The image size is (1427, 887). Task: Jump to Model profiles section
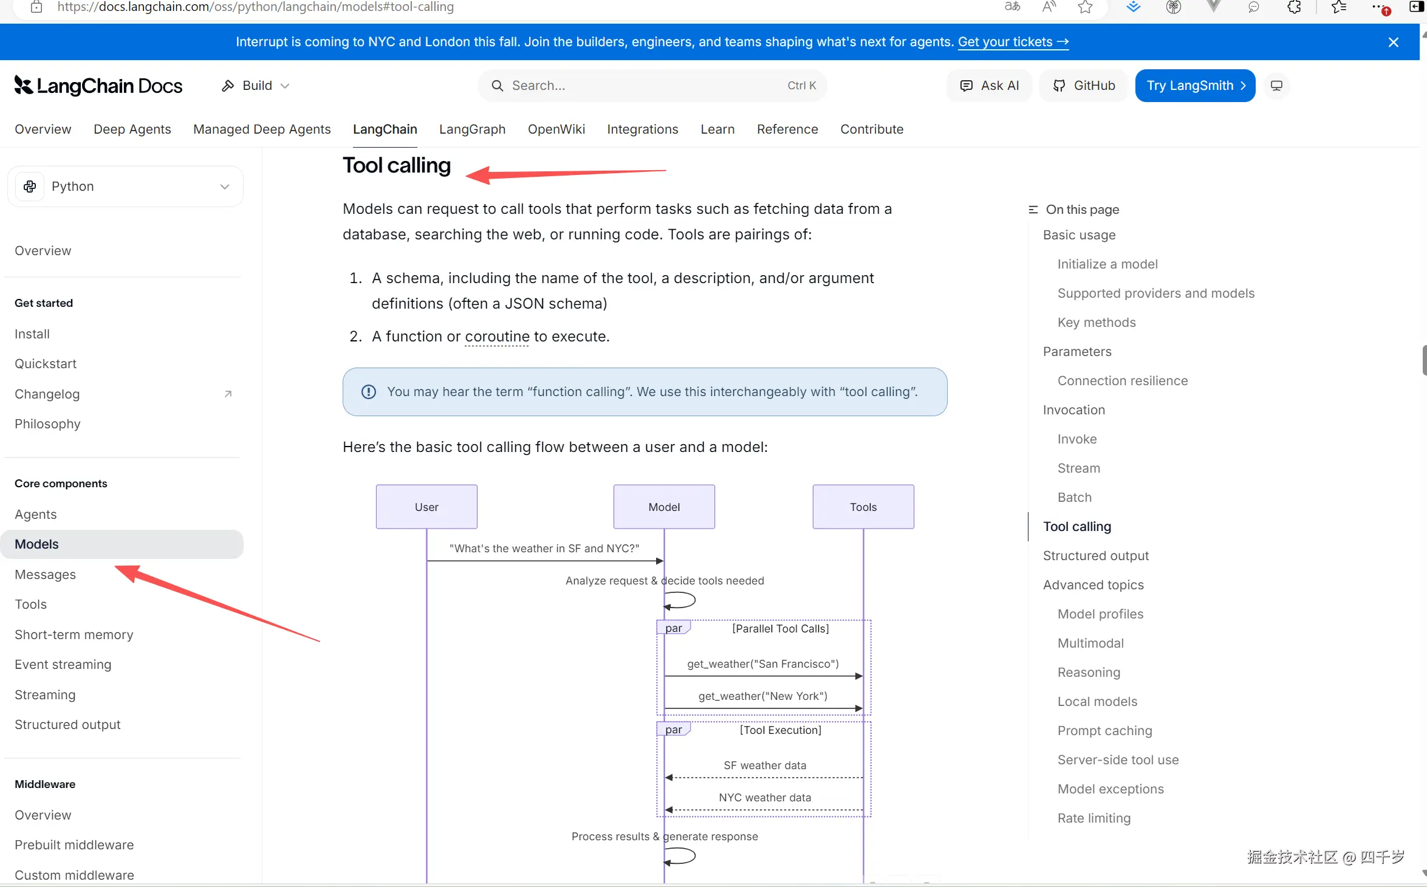point(1100,614)
